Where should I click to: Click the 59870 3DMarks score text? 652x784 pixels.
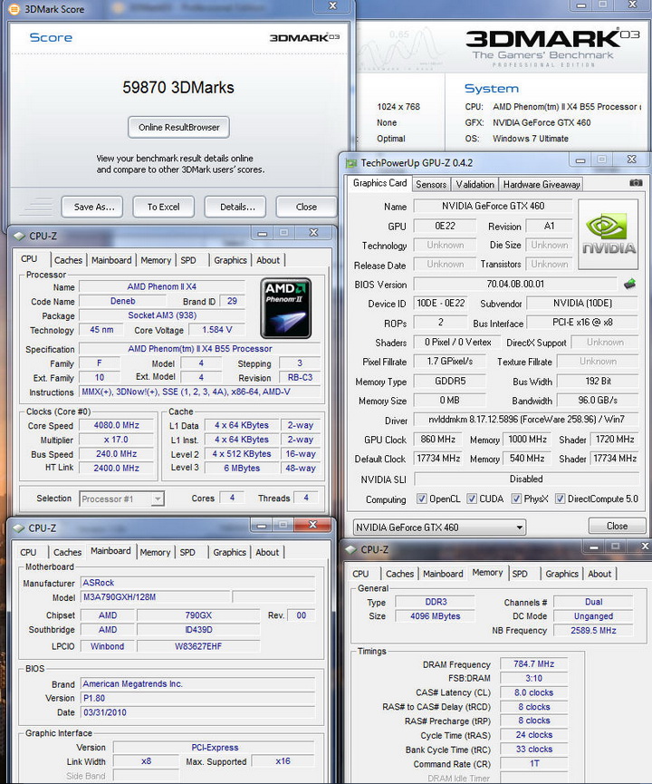[x=178, y=88]
